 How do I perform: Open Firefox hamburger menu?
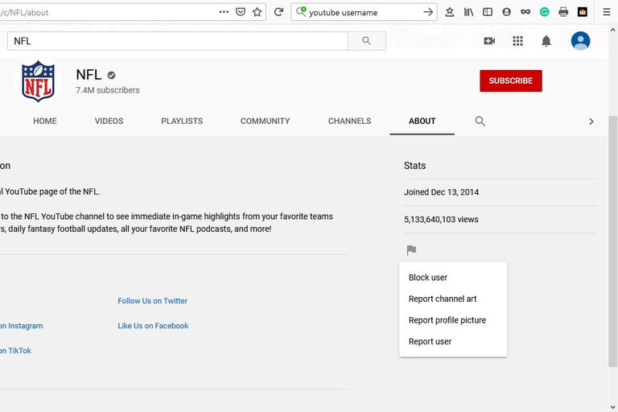(606, 12)
